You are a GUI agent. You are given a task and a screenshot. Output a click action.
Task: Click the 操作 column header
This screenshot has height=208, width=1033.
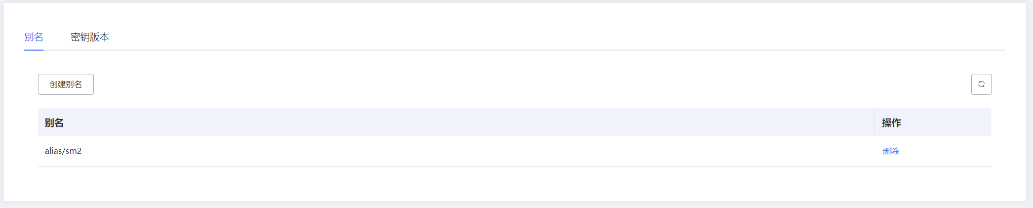tap(892, 122)
